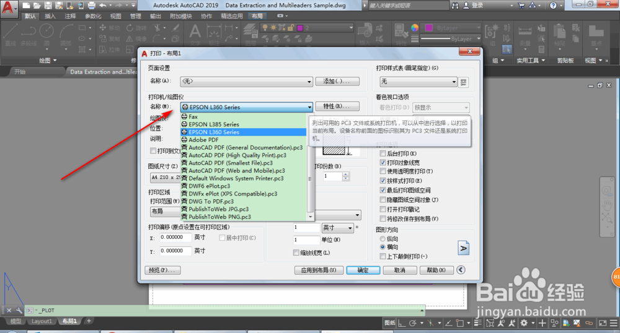
Task: Click the 取消 cancel button
Action: click(400, 270)
